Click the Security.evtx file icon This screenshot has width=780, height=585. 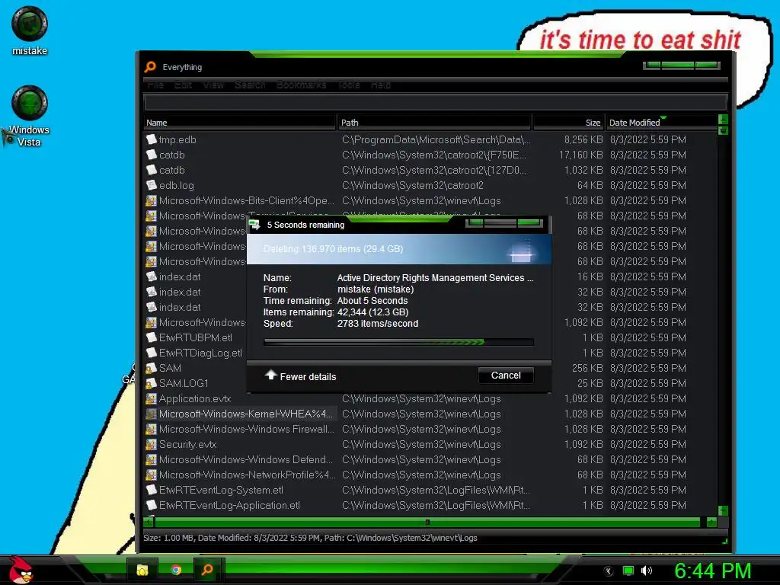(x=152, y=444)
